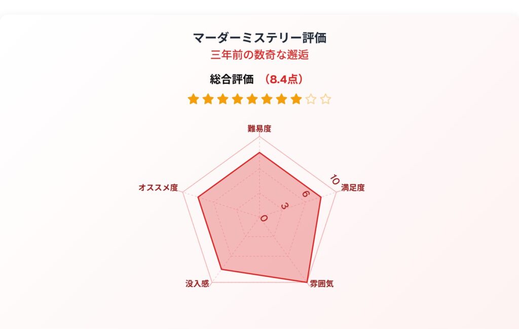Open the 三年前の数奇な邂逅 title link
Viewport: 519px width, 329px height.
(259, 55)
